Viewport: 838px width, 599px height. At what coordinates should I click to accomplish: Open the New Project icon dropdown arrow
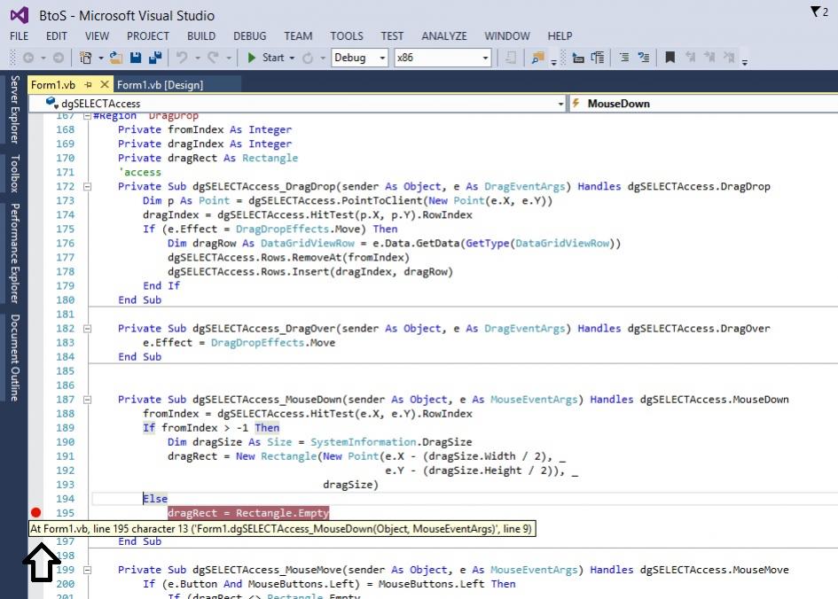(100, 58)
